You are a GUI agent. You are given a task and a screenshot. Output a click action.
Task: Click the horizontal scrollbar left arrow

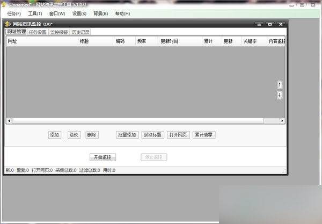(9, 121)
